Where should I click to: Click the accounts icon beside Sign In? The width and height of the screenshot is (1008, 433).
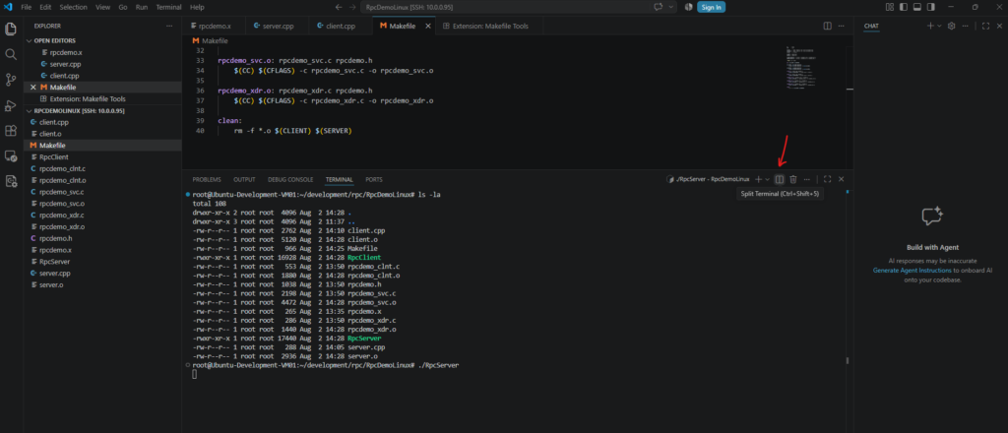(688, 7)
